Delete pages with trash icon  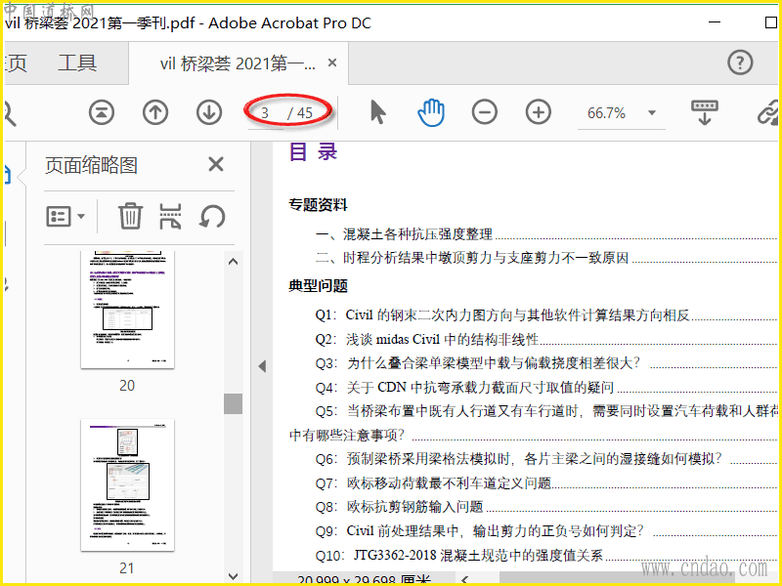(131, 216)
